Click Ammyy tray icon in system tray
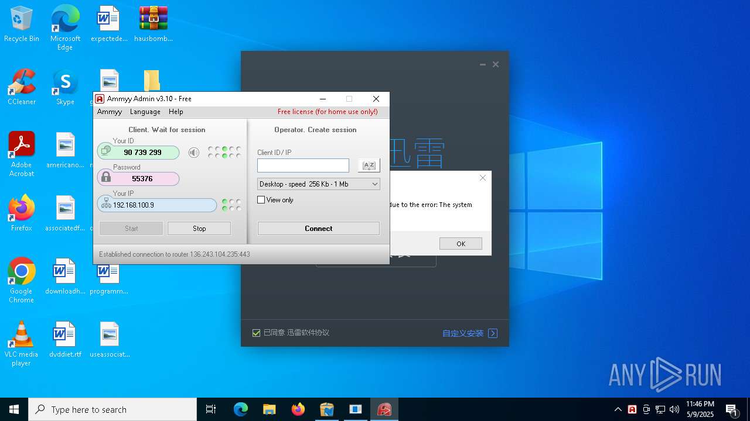This screenshot has width=750, height=421. [632, 409]
